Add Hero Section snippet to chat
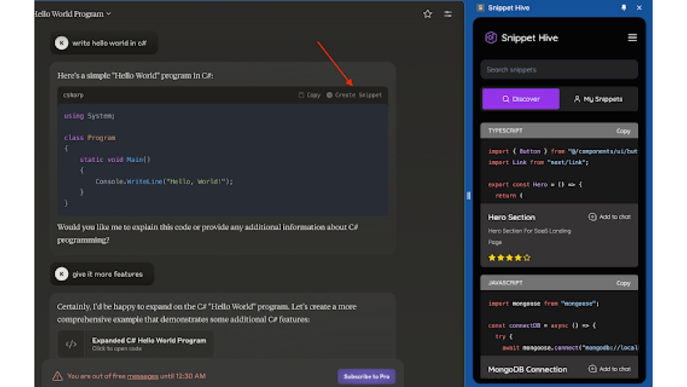Viewport: 687px width, 387px height. [x=609, y=217]
